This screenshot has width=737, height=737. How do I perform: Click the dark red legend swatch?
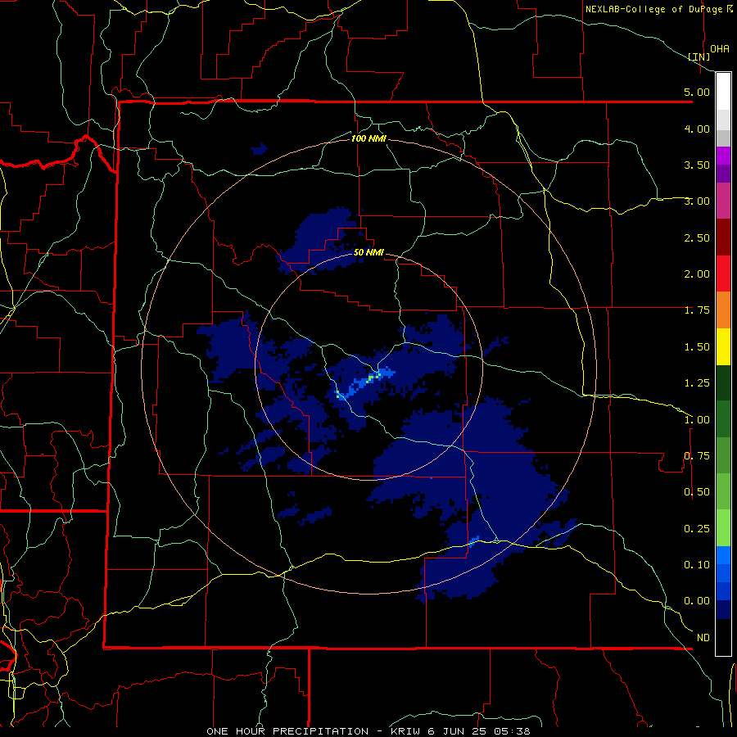click(x=723, y=237)
